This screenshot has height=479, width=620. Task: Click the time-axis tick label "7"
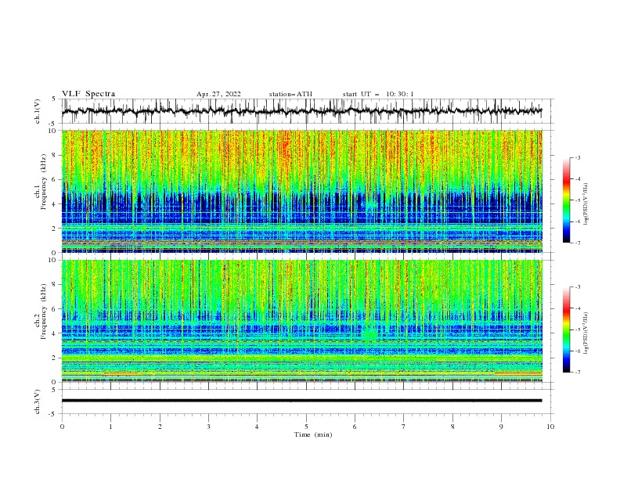pyautogui.click(x=404, y=427)
